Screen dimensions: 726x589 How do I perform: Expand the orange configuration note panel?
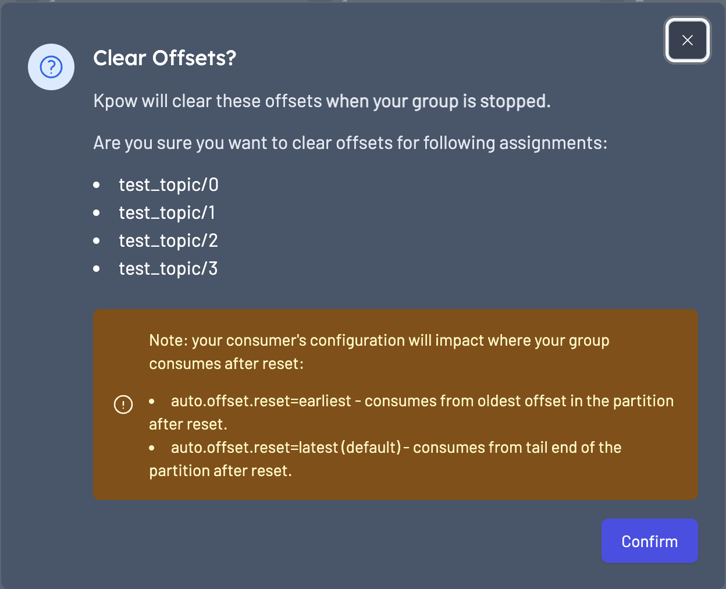pyautogui.click(x=396, y=405)
